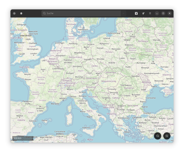Image resolution: width=184 pixels, height=154 pixels.
Task: Zoom in using the plus magnifier
Action: pyautogui.click(x=167, y=136)
